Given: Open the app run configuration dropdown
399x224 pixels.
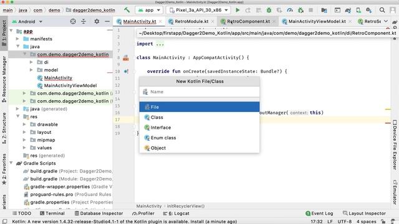Looking at the screenshot, I should click(149, 10).
